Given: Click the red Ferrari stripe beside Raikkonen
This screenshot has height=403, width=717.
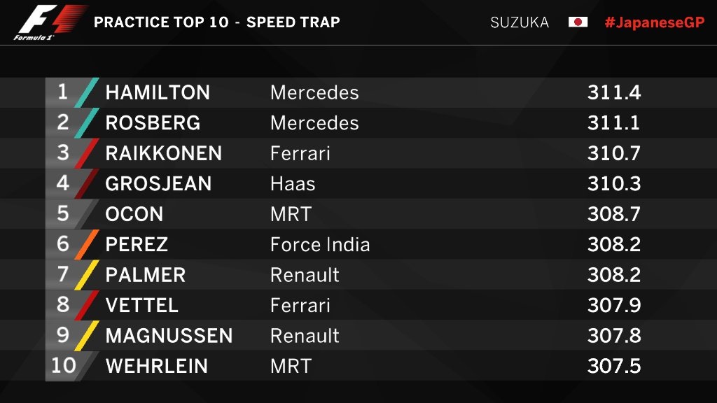Looking at the screenshot, I should click(88, 153).
